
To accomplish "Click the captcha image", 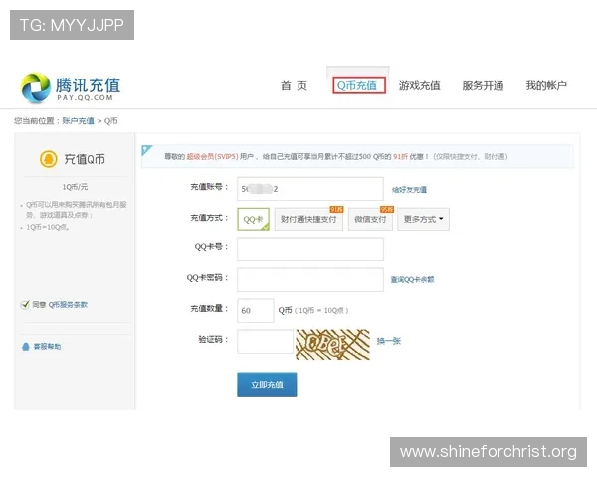I will [332, 344].
